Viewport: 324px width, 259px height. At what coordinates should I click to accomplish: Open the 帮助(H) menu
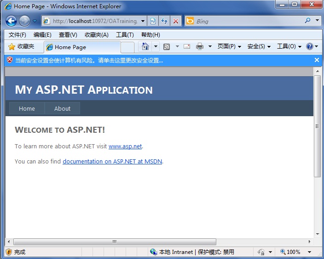point(150,35)
